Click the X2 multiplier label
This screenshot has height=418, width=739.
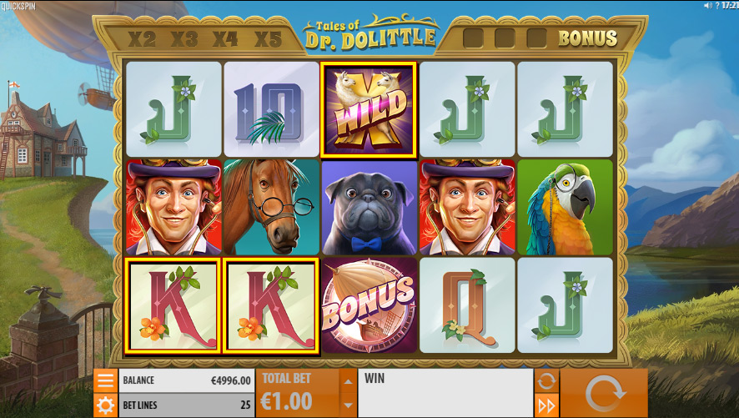point(142,39)
